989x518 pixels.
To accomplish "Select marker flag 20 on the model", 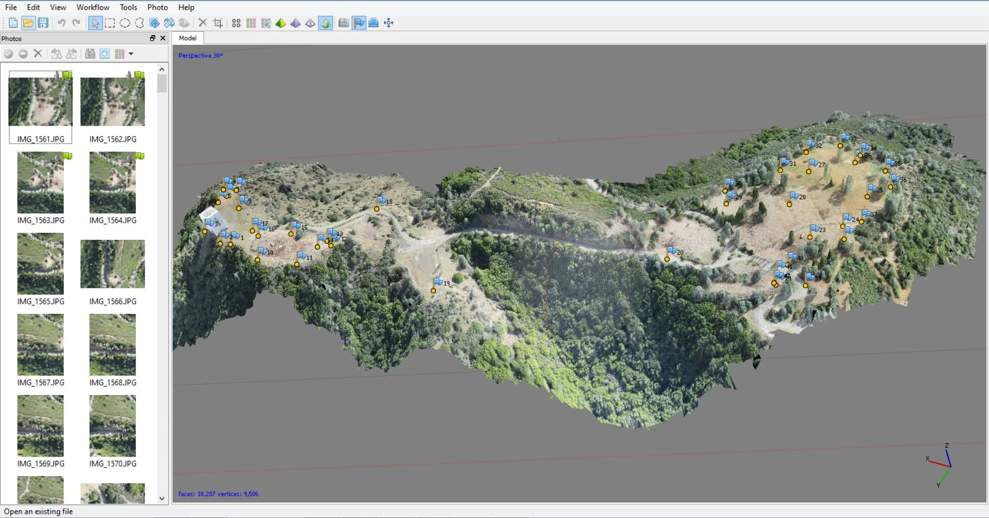I will [x=672, y=251].
